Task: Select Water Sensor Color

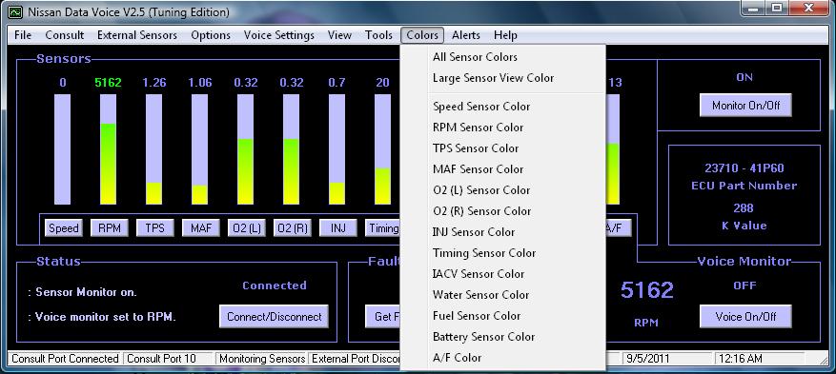Action: (x=502, y=295)
